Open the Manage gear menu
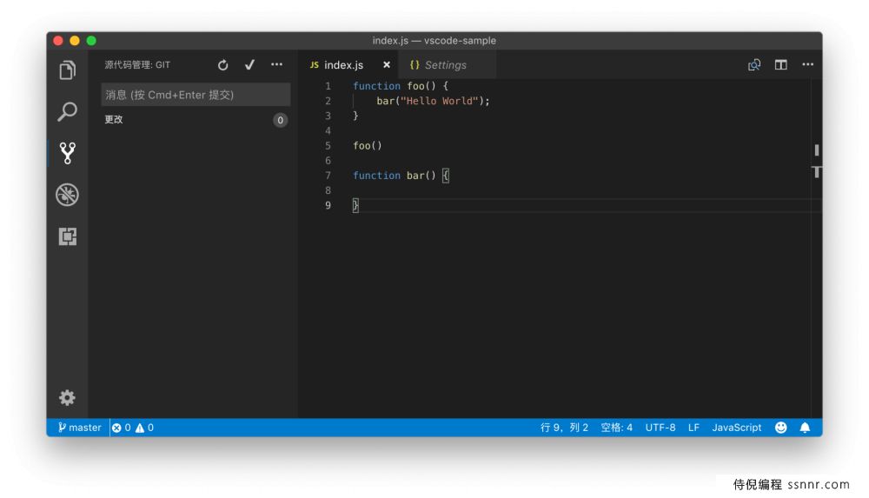The width and height of the screenshot is (869, 498). (67, 398)
